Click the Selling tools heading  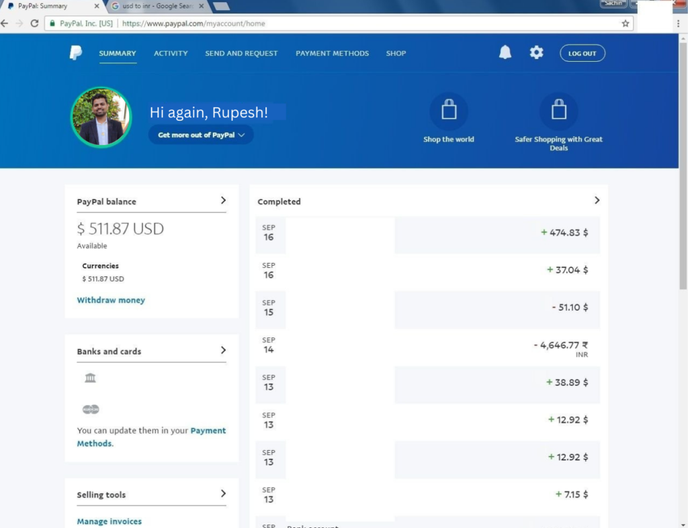click(x=101, y=494)
